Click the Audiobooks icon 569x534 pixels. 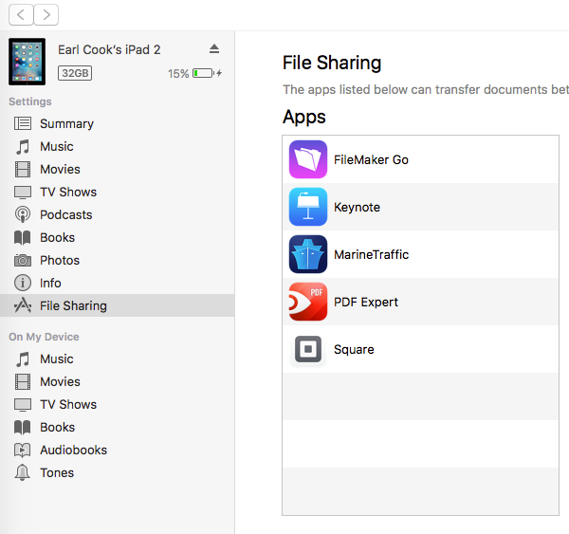tap(23, 451)
